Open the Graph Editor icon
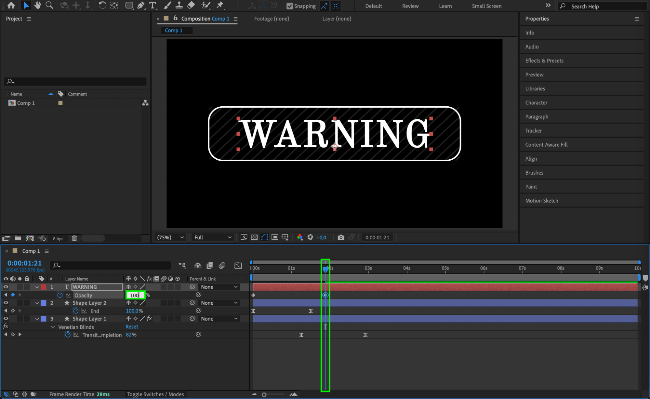650x399 pixels. [x=238, y=265]
